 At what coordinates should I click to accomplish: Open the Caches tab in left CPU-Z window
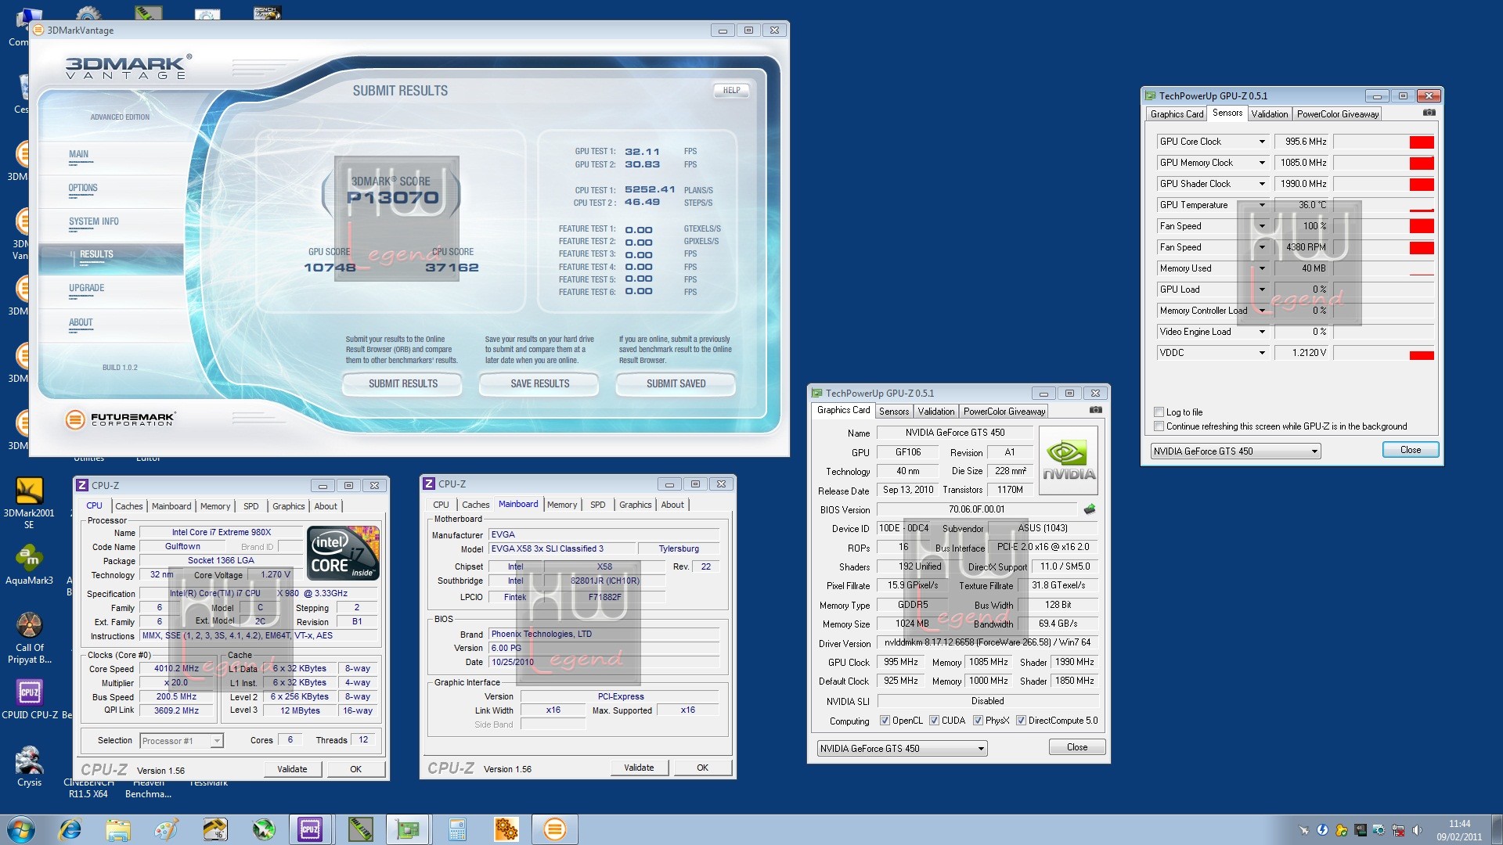point(129,506)
